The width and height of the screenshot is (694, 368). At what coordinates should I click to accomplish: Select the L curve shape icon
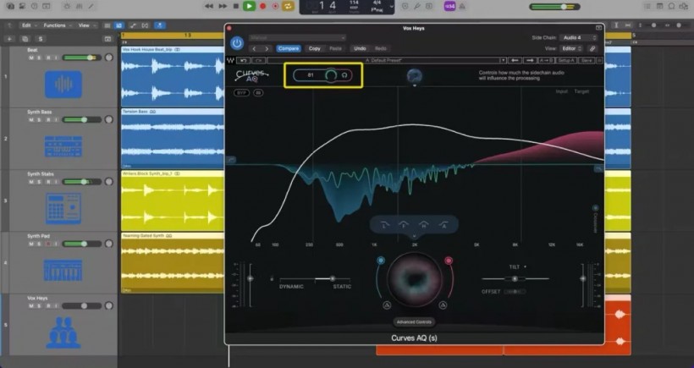[x=384, y=225]
